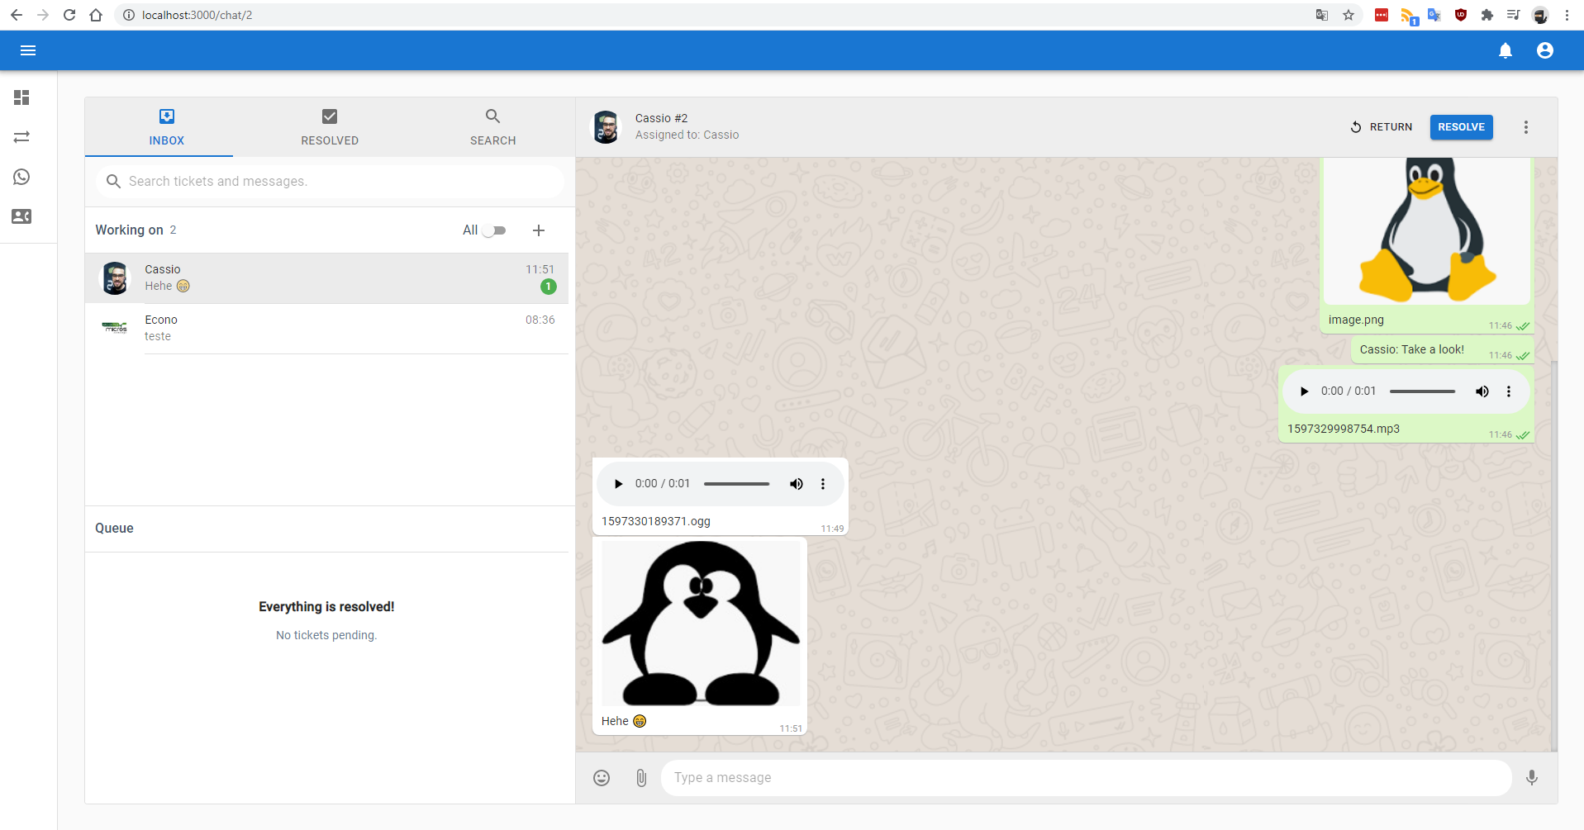Mute the 1597330189371.ogg audio player

coord(796,484)
